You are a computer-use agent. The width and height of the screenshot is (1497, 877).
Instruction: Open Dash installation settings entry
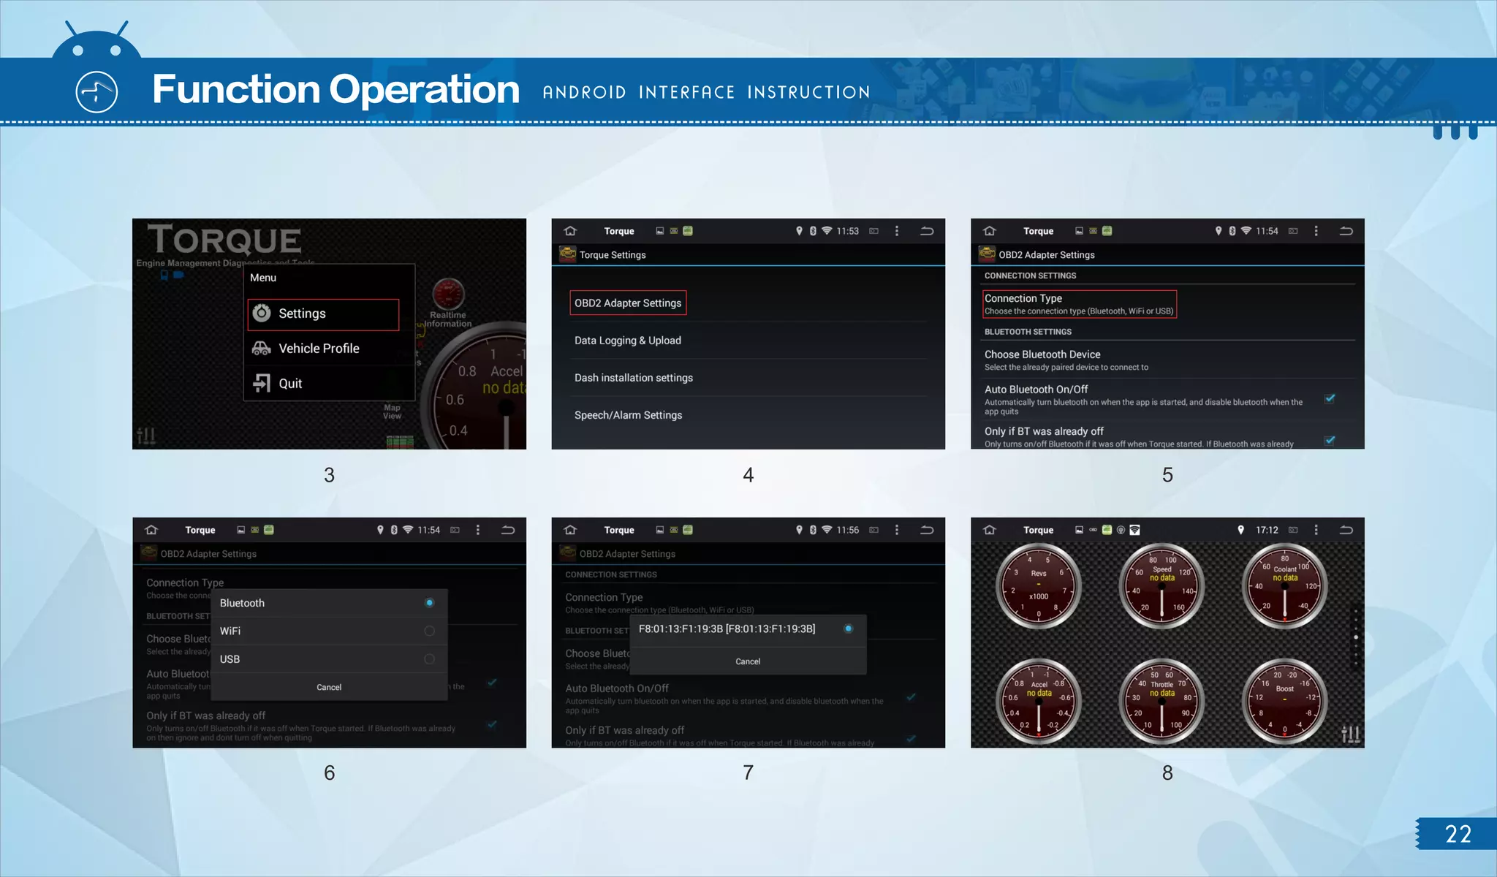click(748, 378)
